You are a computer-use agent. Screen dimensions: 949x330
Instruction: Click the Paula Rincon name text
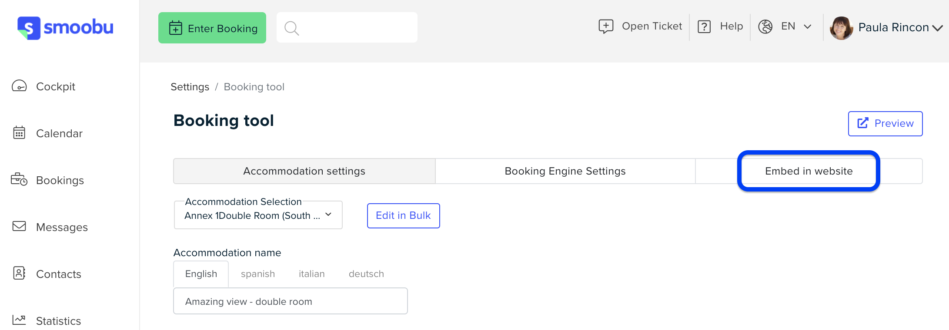[x=893, y=27]
